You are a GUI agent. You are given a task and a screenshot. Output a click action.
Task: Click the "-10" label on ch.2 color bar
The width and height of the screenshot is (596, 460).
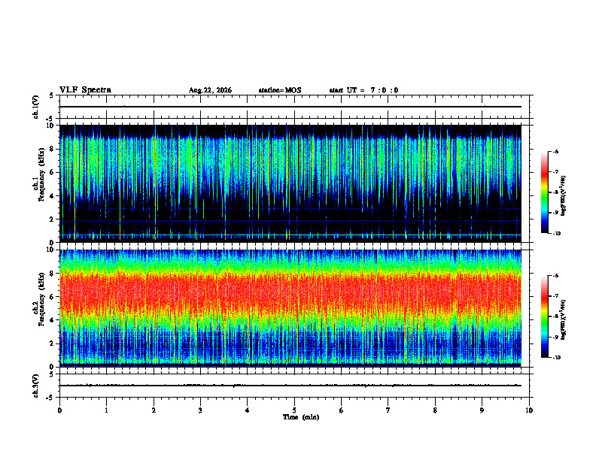tap(557, 358)
